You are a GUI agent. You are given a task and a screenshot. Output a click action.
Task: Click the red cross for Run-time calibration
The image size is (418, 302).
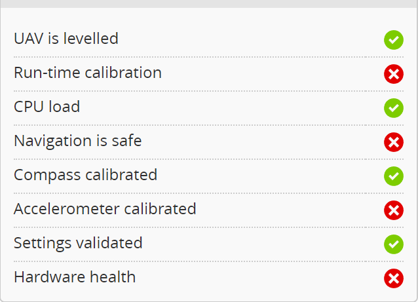tap(393, 74)
